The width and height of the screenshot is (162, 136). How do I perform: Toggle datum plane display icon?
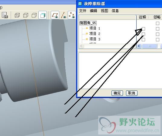tap(55, 15)
